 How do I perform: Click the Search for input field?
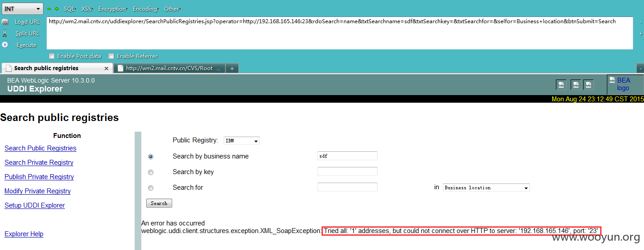pos(347,187)
